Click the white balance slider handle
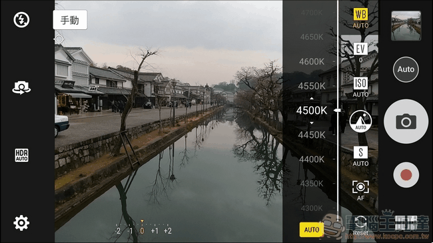 pyautogui.click(x=337, y=111)
